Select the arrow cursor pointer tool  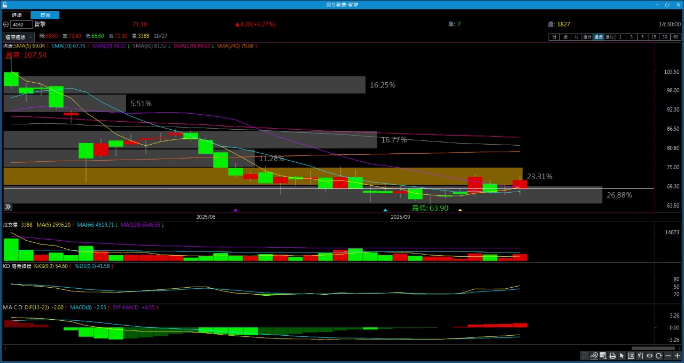621,356
